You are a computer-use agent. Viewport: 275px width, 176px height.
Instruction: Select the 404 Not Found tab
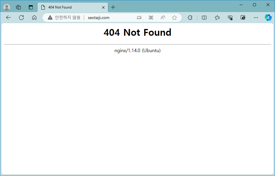[73, 7]
